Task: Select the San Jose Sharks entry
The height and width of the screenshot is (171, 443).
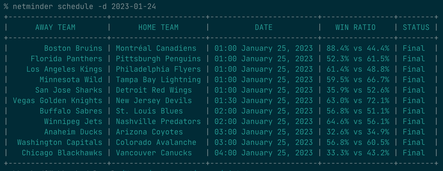Action: click(69, 90)
